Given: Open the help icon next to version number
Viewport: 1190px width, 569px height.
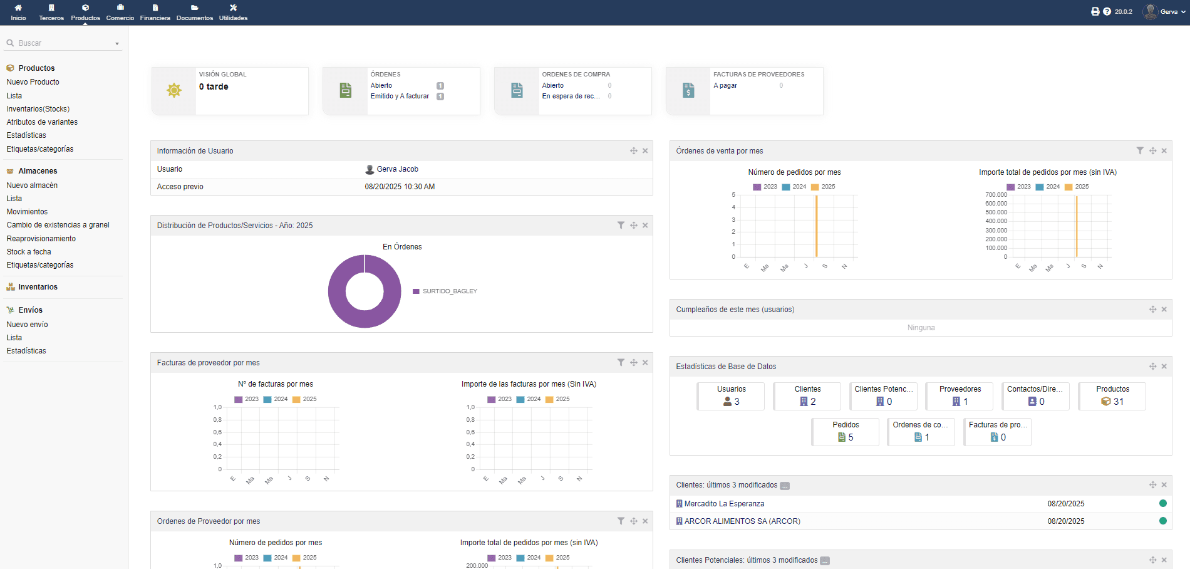Looking at the screenshot, I should pyautogui.click(x=1107, y=11).
